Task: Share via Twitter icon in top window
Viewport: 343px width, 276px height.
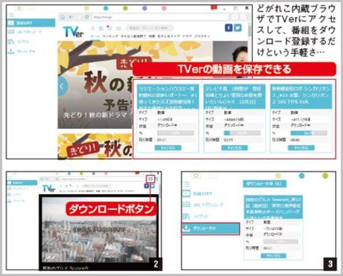Action: pos(238,28)
